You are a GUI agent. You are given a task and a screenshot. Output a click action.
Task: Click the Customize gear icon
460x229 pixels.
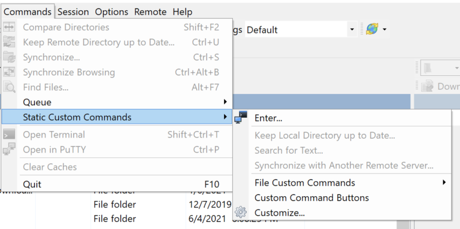[241, 212]
